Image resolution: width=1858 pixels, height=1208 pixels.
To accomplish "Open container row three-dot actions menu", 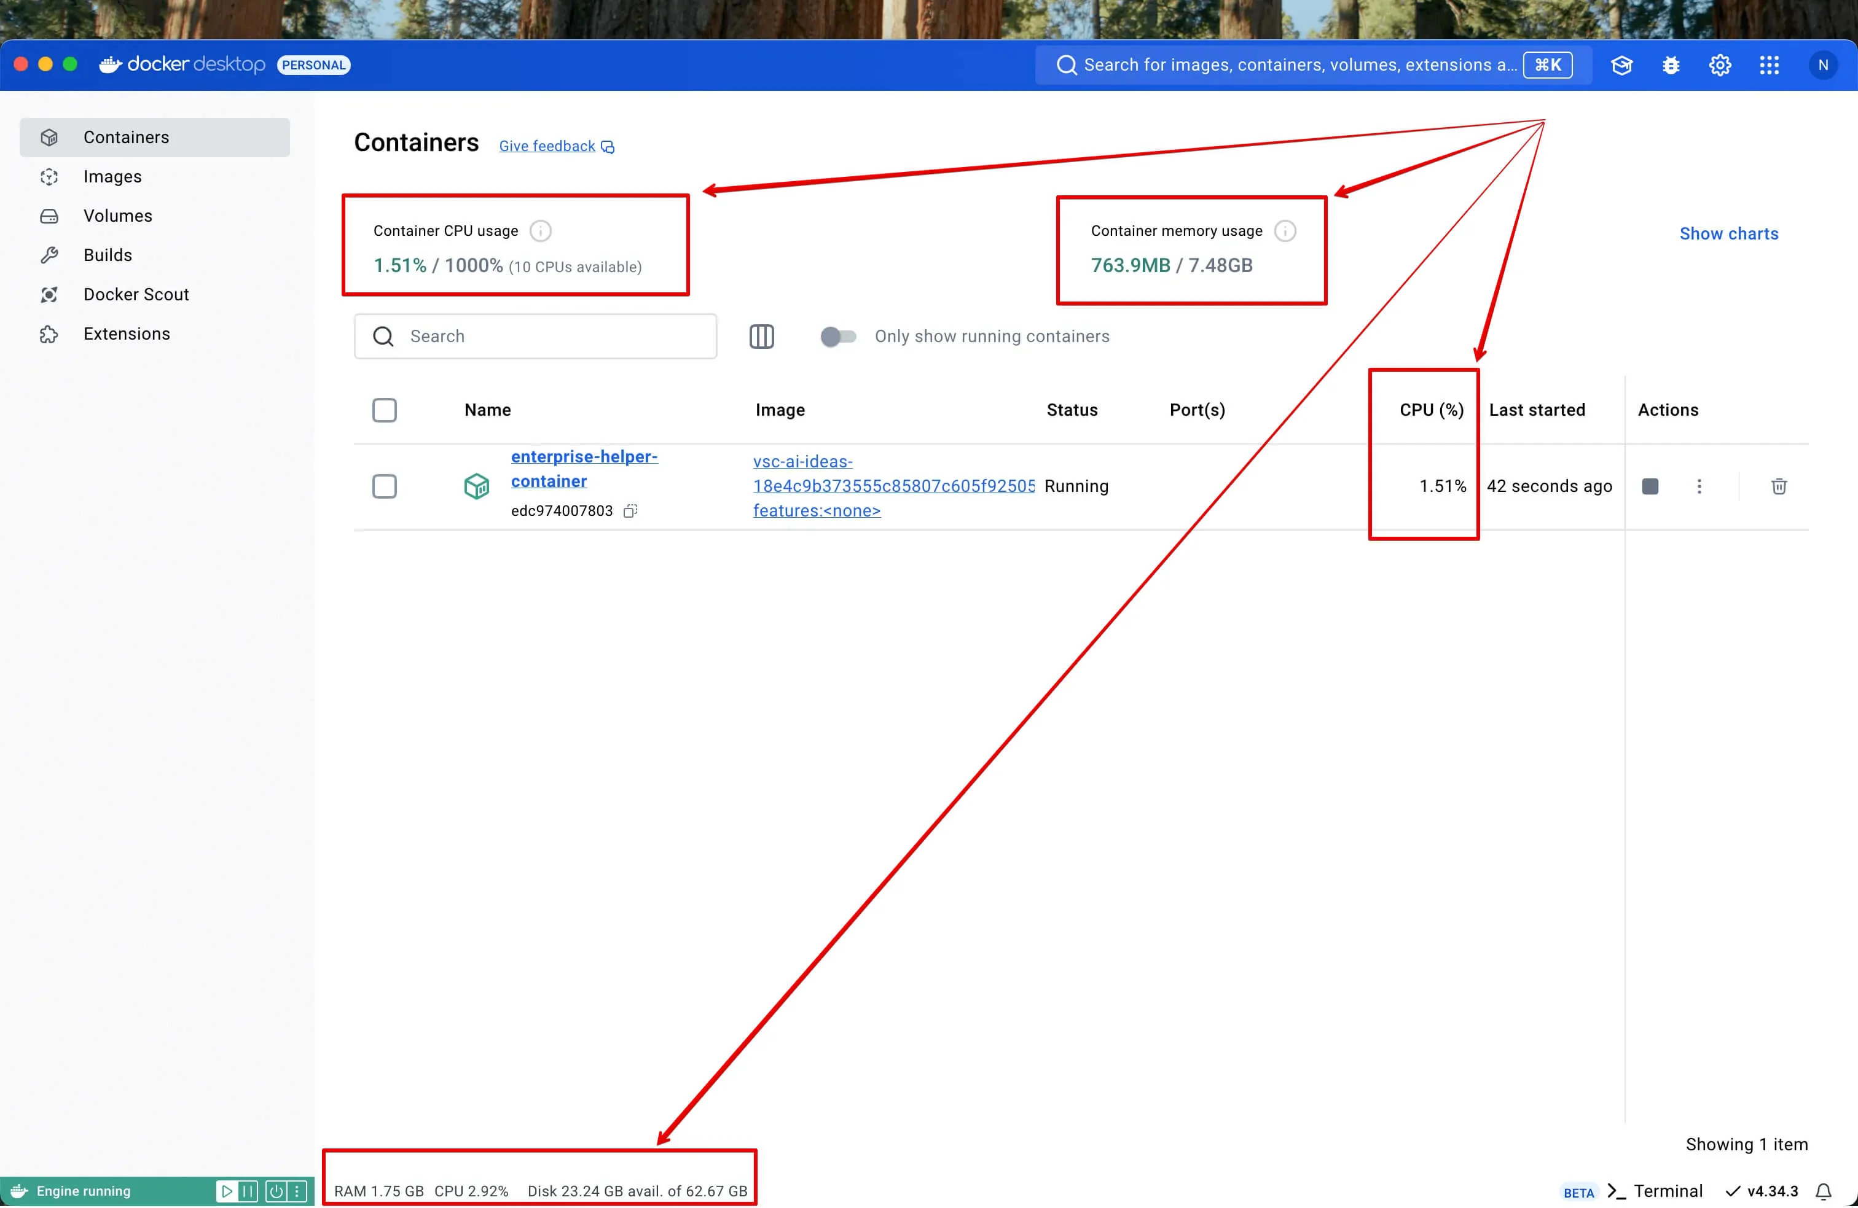I will [1699, 486].
